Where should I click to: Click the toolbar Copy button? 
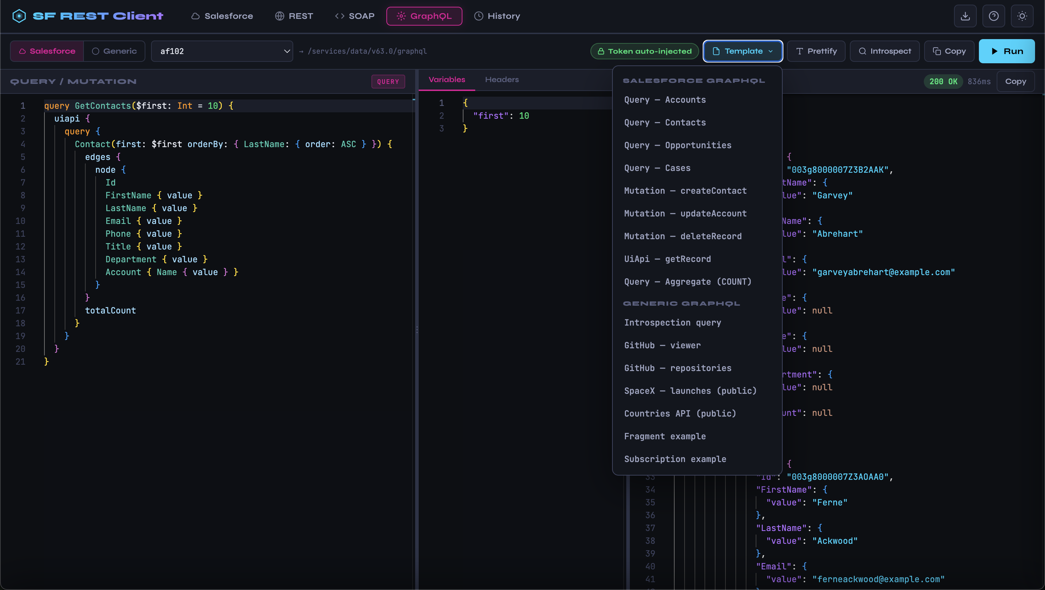(x=949, y=51)
